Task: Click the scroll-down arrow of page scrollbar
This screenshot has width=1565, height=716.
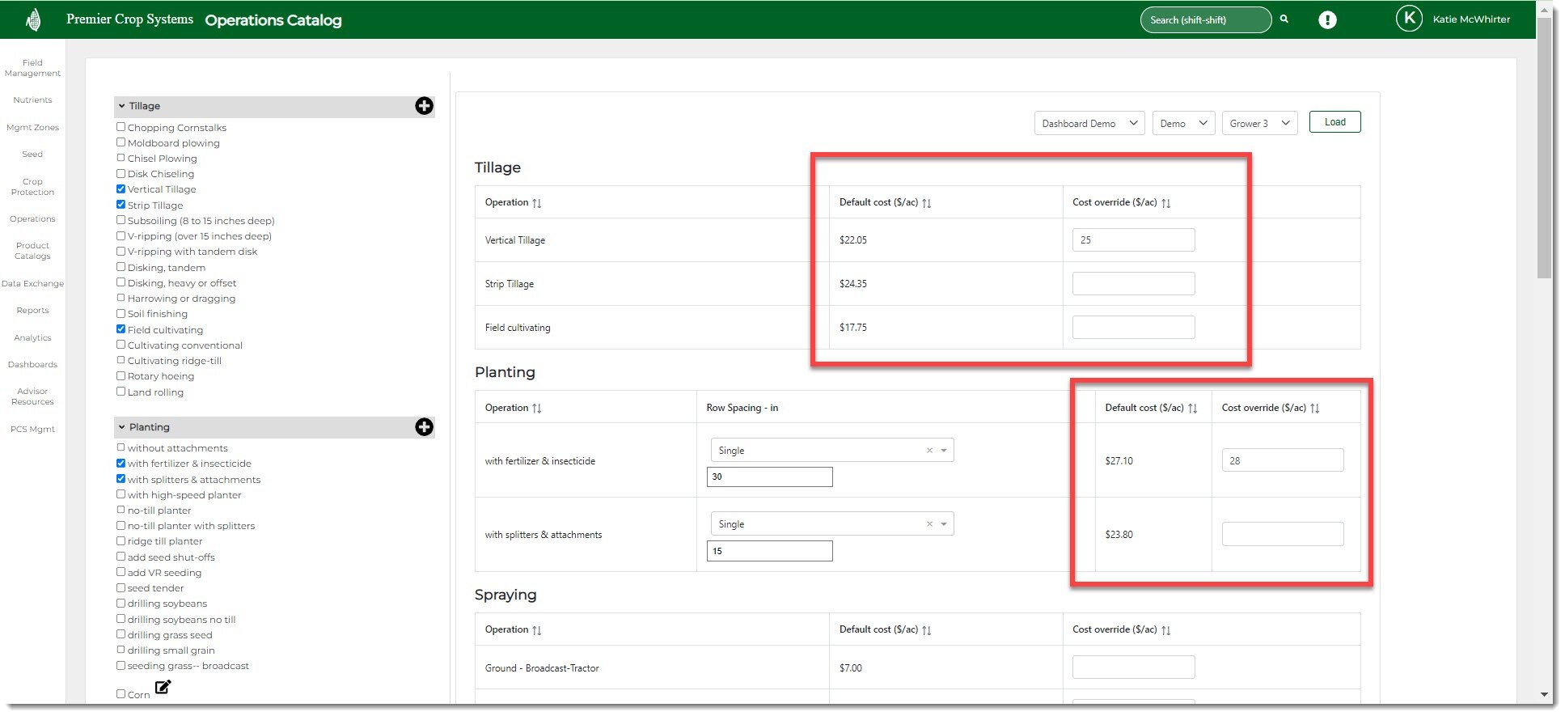Action: (1544, 694)
